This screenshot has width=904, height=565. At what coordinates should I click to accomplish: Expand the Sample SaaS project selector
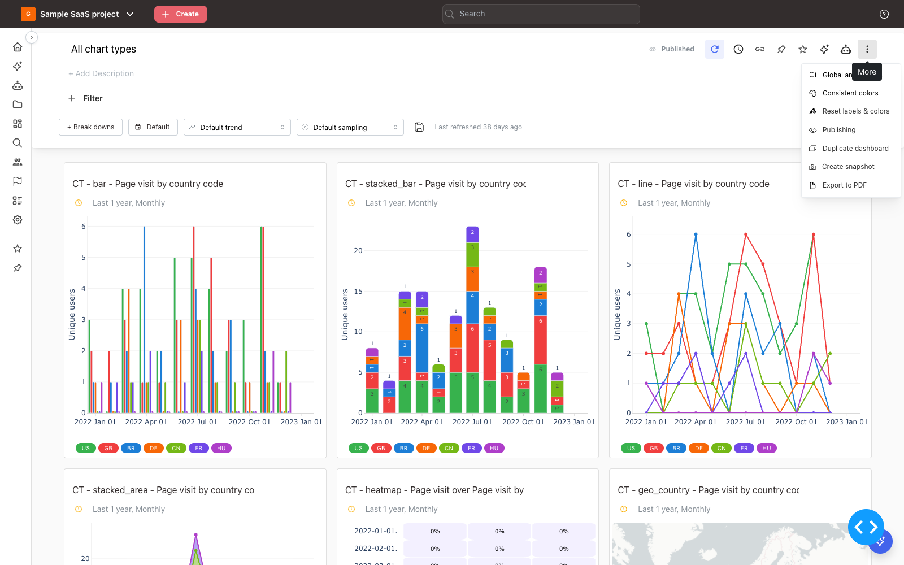78,14
